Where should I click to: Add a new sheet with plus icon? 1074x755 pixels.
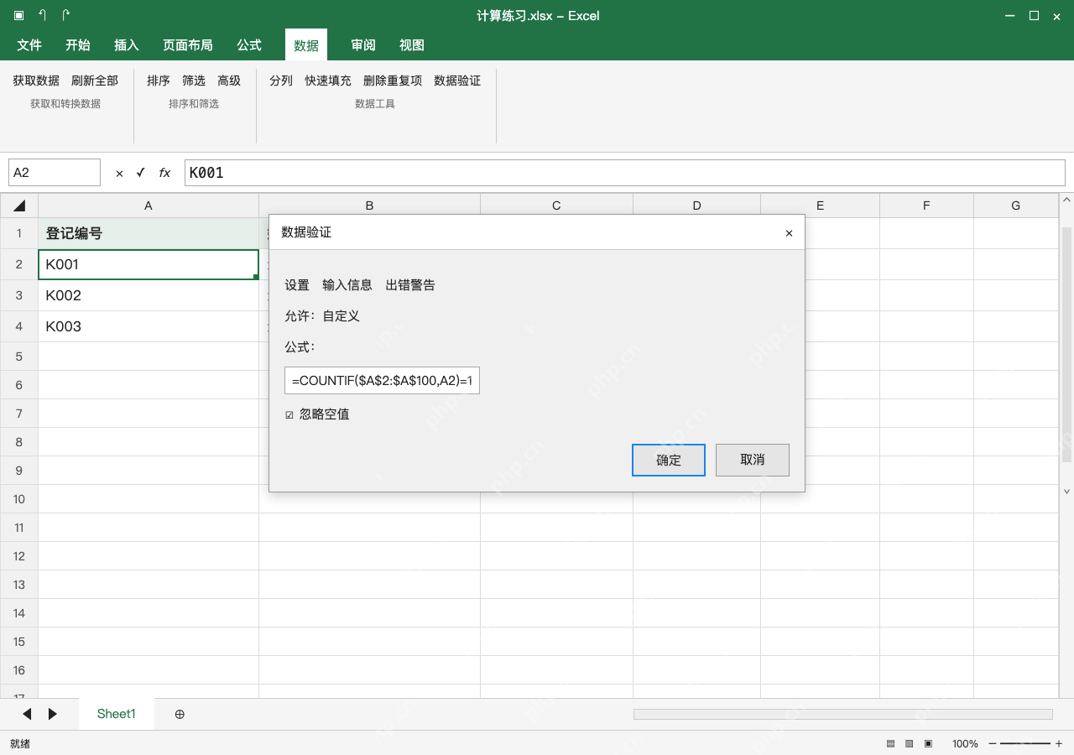coord(180,714)
